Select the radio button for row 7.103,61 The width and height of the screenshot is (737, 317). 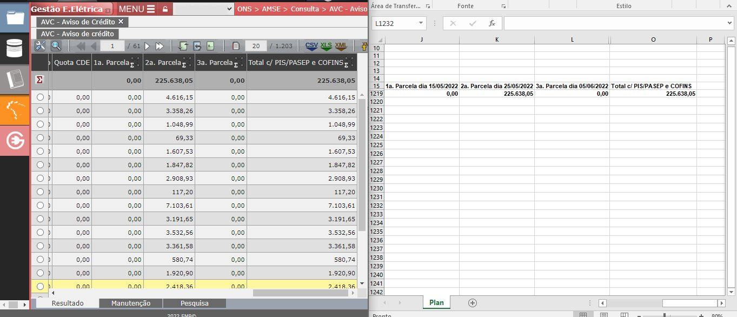pos(40,206)
